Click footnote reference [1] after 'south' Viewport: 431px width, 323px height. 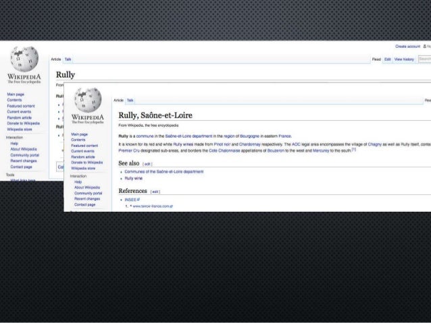coord(354,150)
